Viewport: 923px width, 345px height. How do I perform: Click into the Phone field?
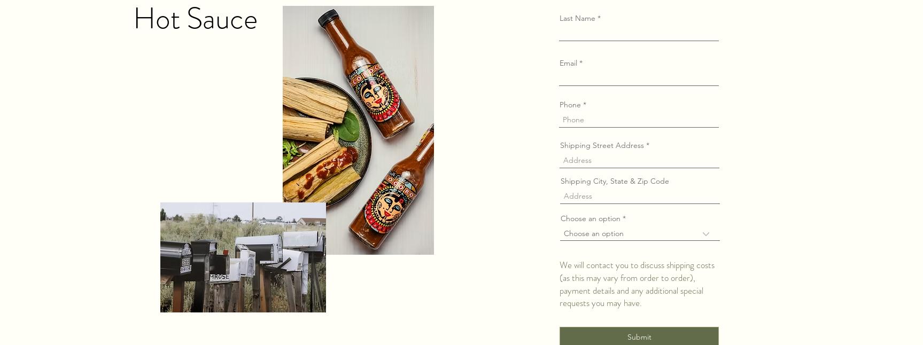point(639,120)
